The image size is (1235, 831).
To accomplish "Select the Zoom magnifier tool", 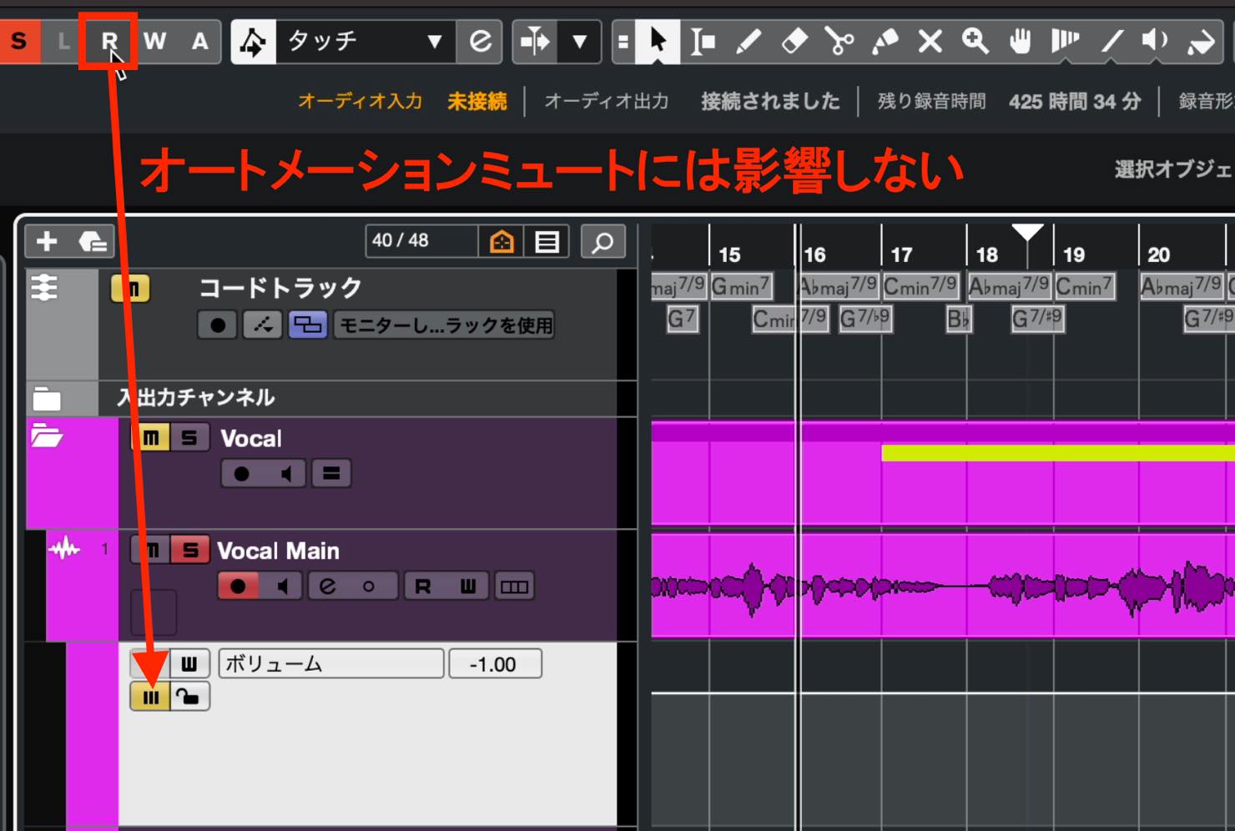I will pyautogui.click(x=975, y=41).
